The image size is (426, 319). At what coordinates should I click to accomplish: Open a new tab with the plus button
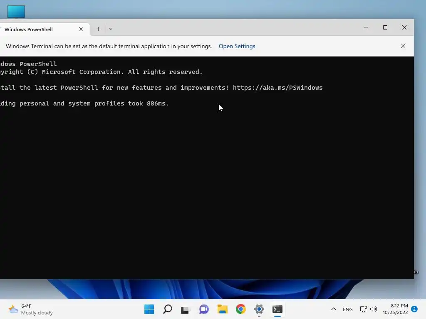(98, 29)
